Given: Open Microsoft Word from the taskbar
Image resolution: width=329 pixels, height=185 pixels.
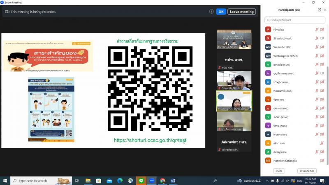Looking at the screenshot, I should (x=173, y=180).
